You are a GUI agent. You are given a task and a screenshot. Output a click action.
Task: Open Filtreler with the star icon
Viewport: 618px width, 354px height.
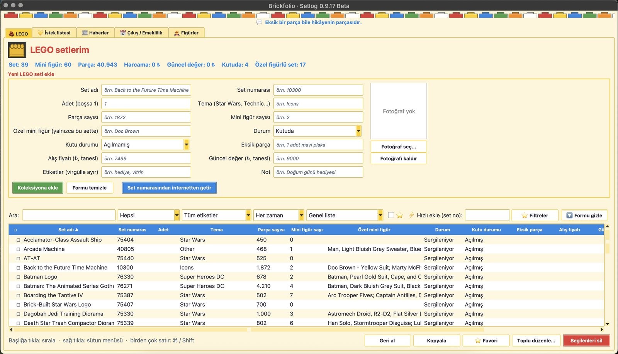pyautogui.click(x=535, y=216)
